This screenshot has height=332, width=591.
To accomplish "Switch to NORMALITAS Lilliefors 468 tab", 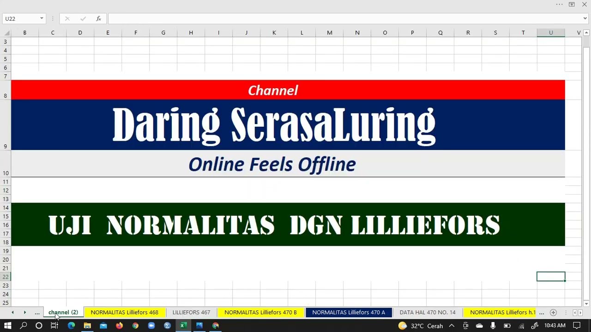I will [x=124, y=313].
